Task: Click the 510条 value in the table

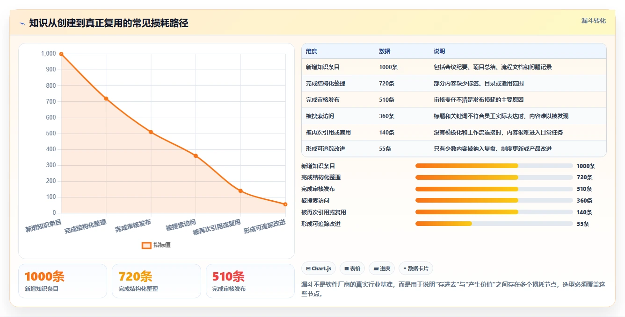Action: (387, 100)
